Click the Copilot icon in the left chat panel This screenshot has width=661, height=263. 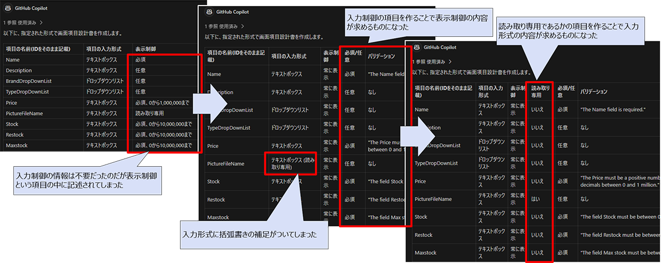click(x=8, y=9)
